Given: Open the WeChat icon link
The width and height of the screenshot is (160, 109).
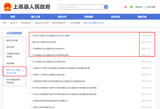Looking at the screenshot, I should coord(131,7).
